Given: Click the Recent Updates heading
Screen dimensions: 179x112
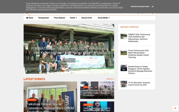Looking at the screenshot, I should (x=129, y=27).
